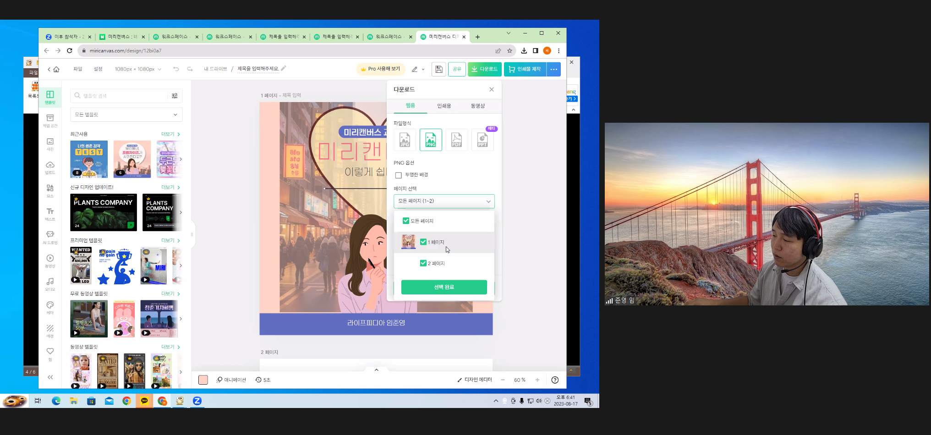Collapse the 모든 페이지 (1~2) page dropdown
Viewport: 931px width, 435px height.
coord(444,201)
